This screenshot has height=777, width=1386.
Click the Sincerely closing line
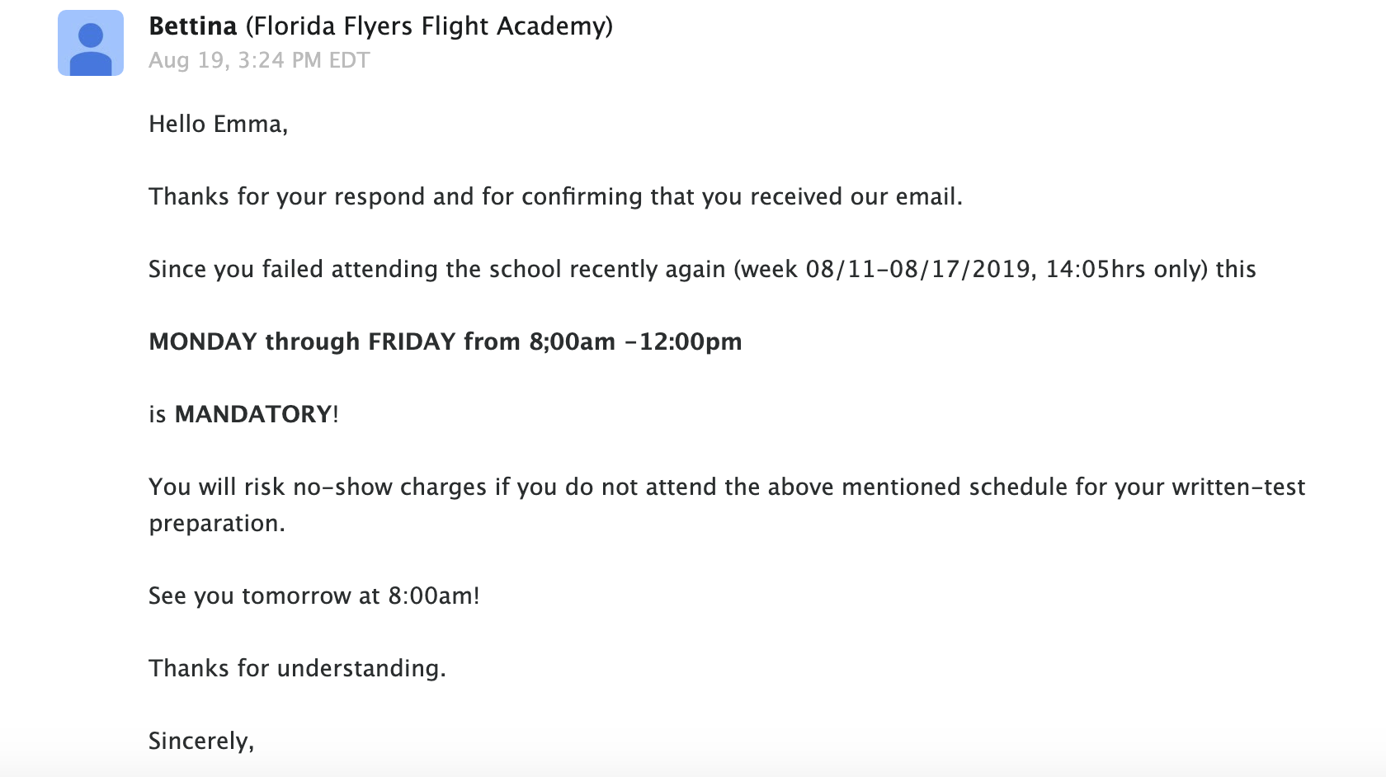[201, 741]
